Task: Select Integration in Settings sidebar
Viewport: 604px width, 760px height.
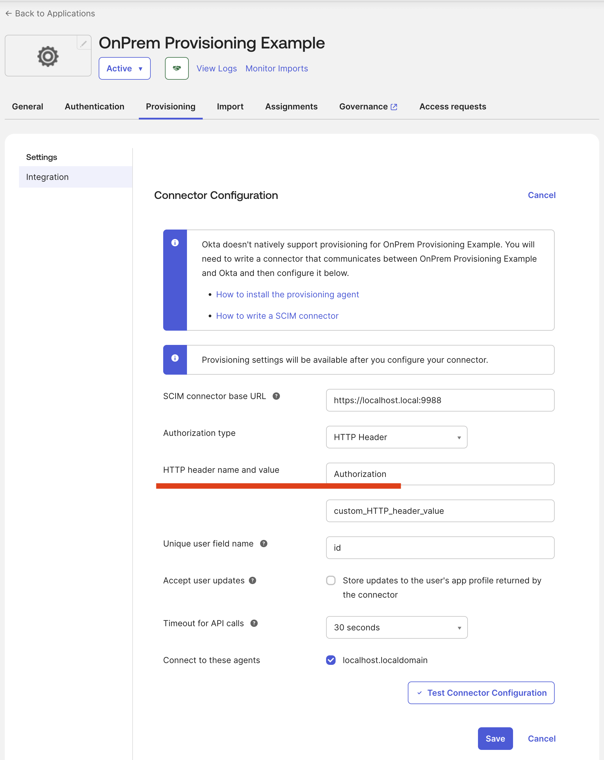Action: click(76, 177)
